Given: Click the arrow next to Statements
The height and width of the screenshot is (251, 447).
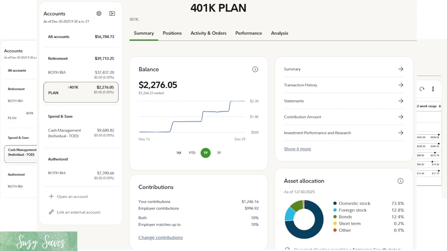Looking at the screenshot, I should 401,101.
